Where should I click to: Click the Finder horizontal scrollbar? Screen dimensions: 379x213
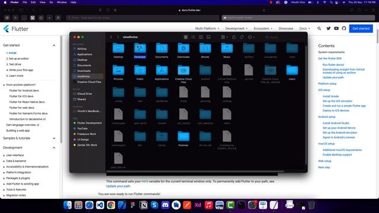pos(195,172)
